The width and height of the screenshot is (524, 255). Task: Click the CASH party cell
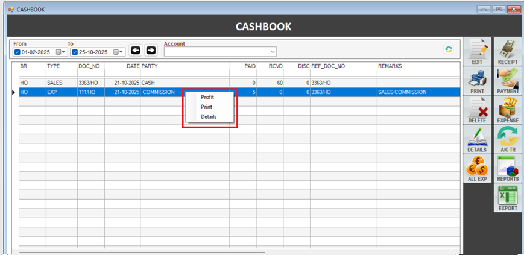pos(185,83)
